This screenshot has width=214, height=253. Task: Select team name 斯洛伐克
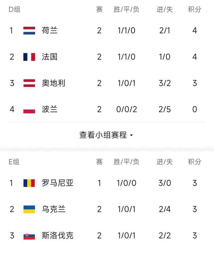click(58, 236)
